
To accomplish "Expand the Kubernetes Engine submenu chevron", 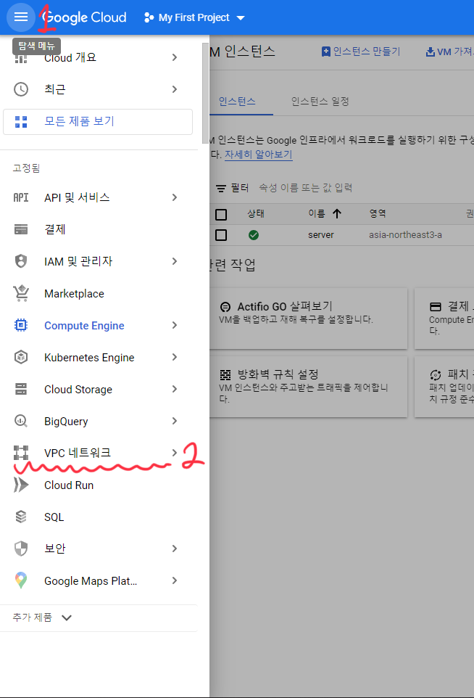I will tap(174, 357).
